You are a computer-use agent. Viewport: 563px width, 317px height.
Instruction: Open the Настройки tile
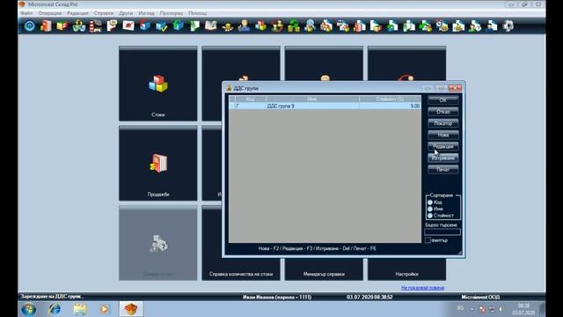pyautogui.click(x=406, y=269)
